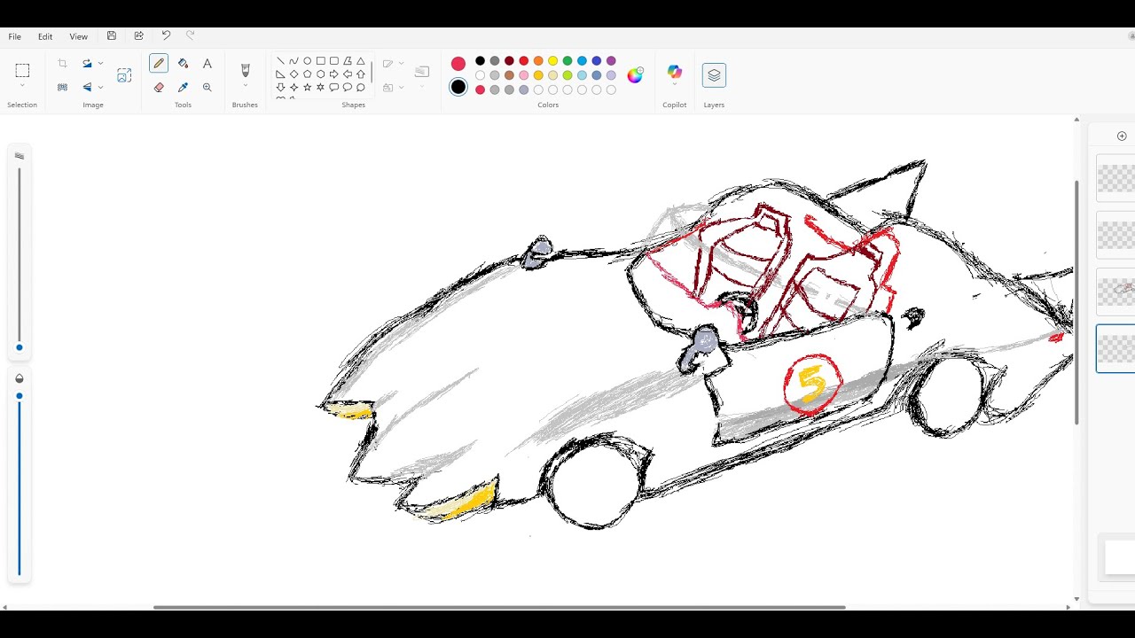The width and height of the screenshot is (1135, 638).
Task: Select the rectangular Selection tool
Action: coord(22,70)
